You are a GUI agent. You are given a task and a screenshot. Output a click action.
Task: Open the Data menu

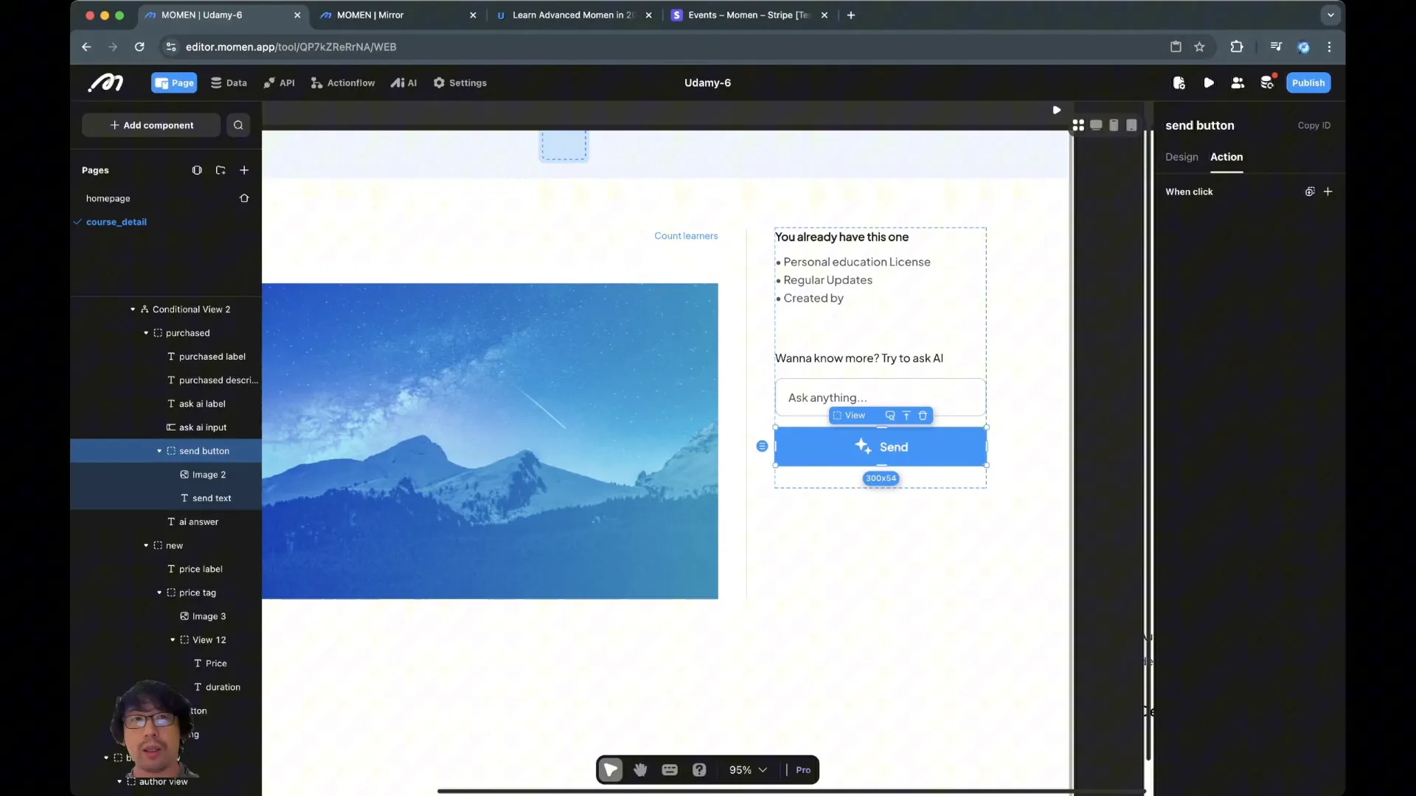[229, 83]
